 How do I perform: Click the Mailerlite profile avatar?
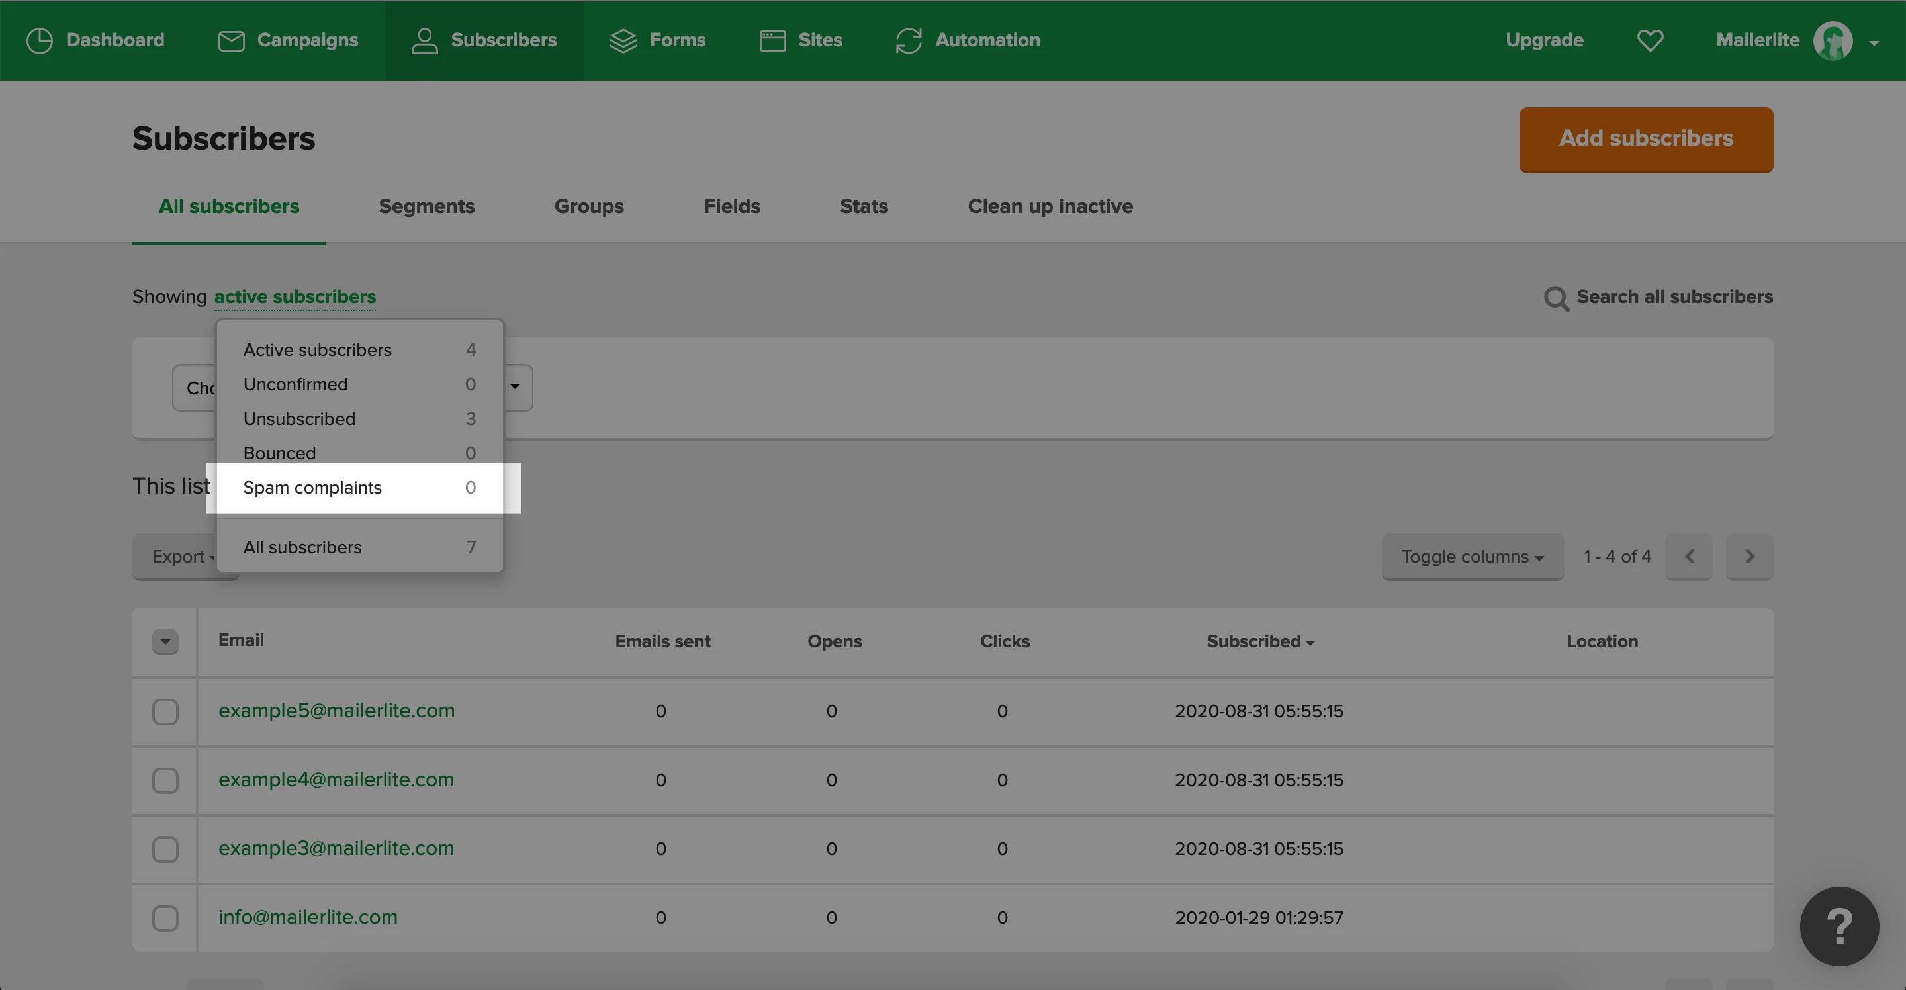[1833, 40]
